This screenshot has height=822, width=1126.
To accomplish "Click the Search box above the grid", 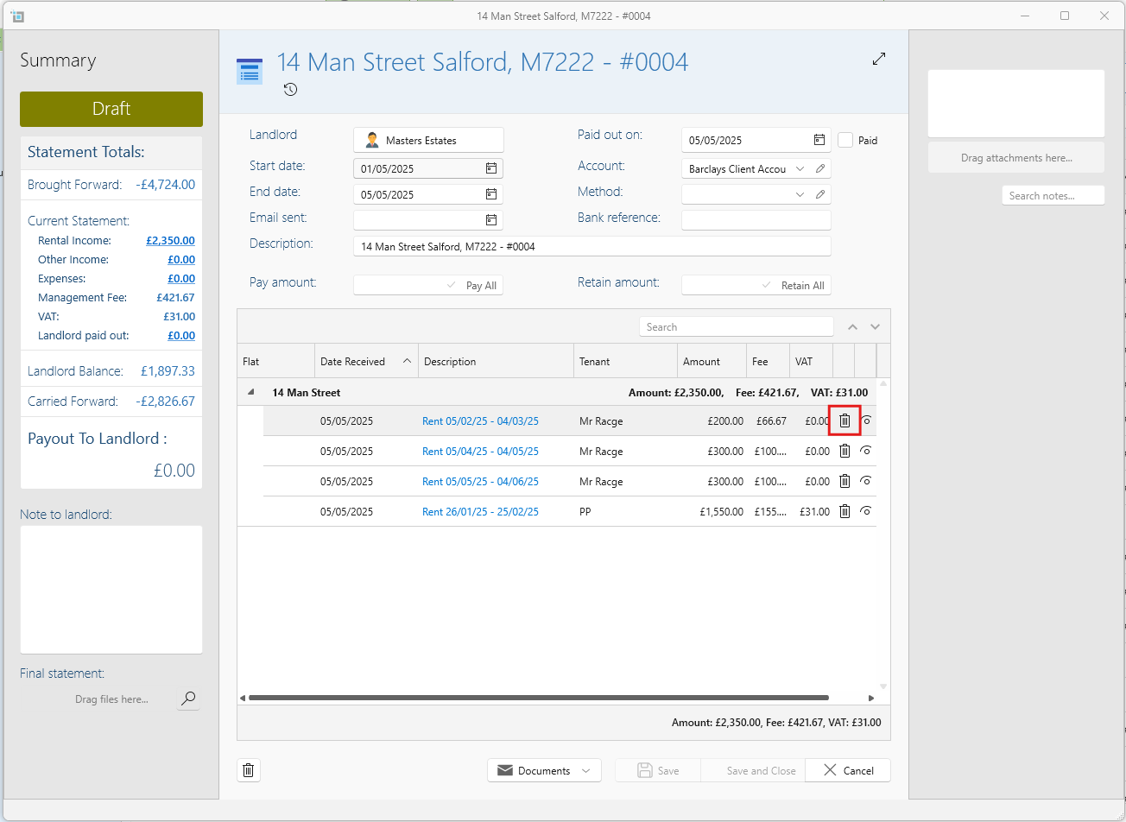I will tap(737, 327).
